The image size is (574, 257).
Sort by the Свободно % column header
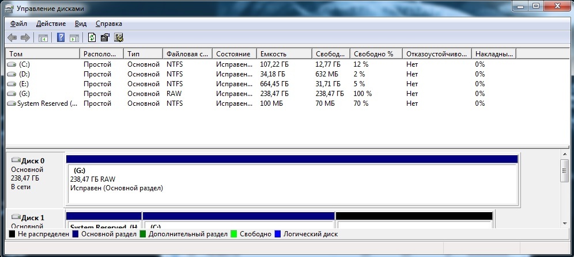click(x=376, y=53)
